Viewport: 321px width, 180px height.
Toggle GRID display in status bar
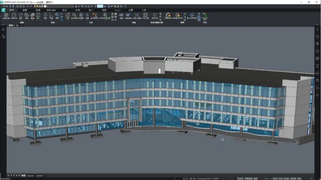[x=229, y=179]
